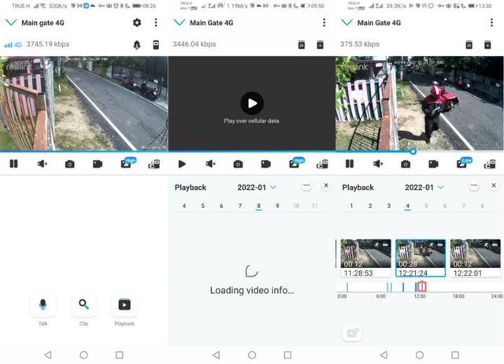Select day 2 in right screen date row

point(370,206)
